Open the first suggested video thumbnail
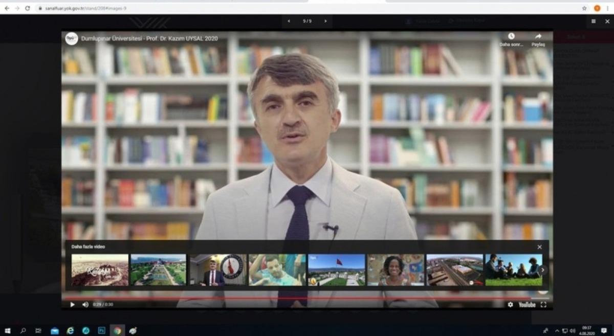Screen dimensions: 614x336 (100, 270)
